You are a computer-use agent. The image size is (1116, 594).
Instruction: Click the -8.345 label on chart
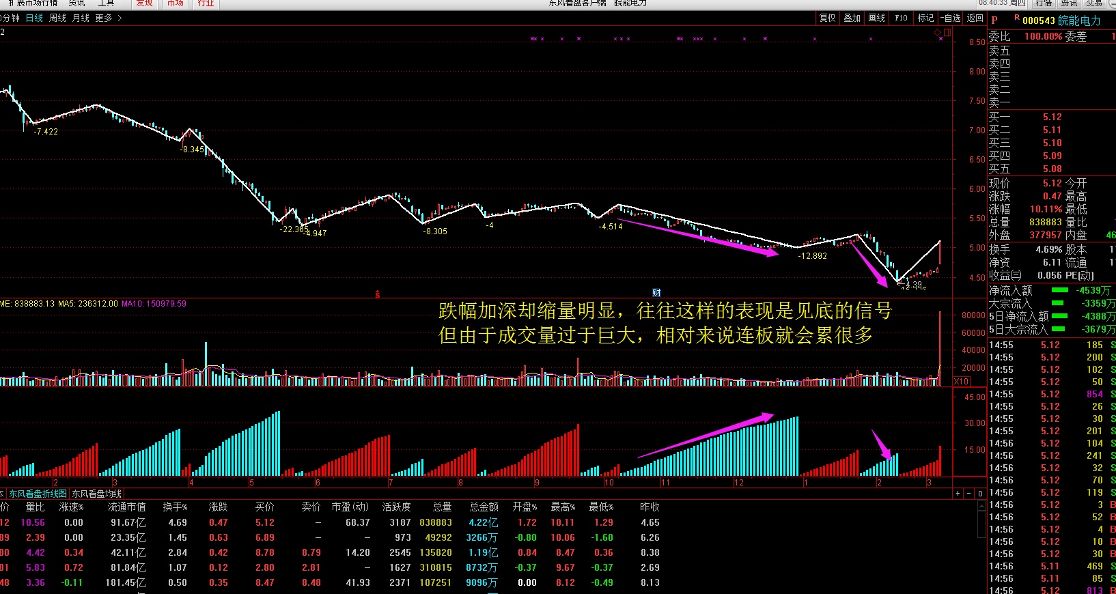click(x=192, y=149)
